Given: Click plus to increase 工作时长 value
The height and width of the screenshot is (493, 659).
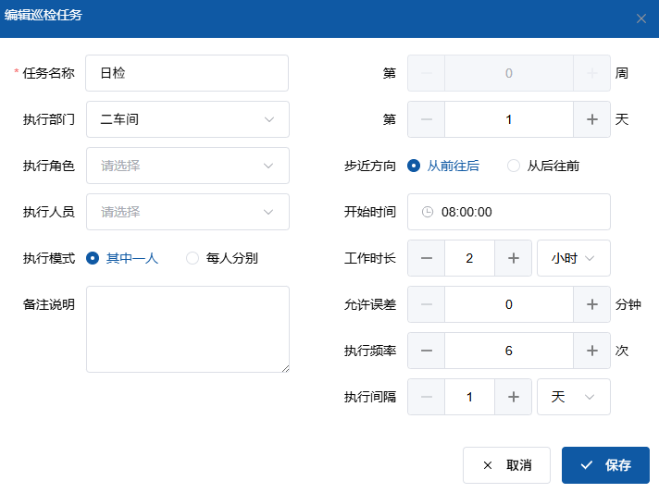Looking at the screenshot, I should pos(514,258).
